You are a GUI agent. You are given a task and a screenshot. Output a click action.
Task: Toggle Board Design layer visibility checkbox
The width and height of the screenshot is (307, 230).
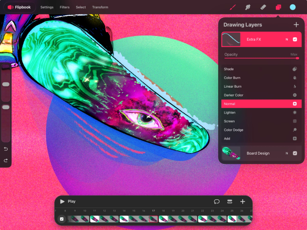click(295, 153)
